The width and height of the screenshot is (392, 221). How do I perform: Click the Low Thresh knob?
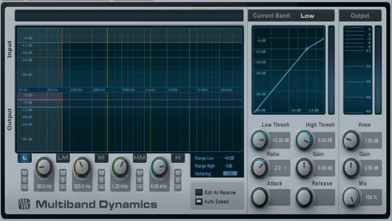click(259, 140)
